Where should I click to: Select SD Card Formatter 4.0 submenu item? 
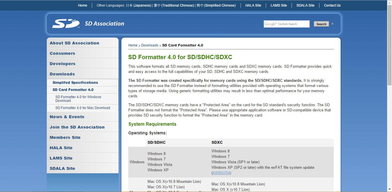(x=83, y=90)
